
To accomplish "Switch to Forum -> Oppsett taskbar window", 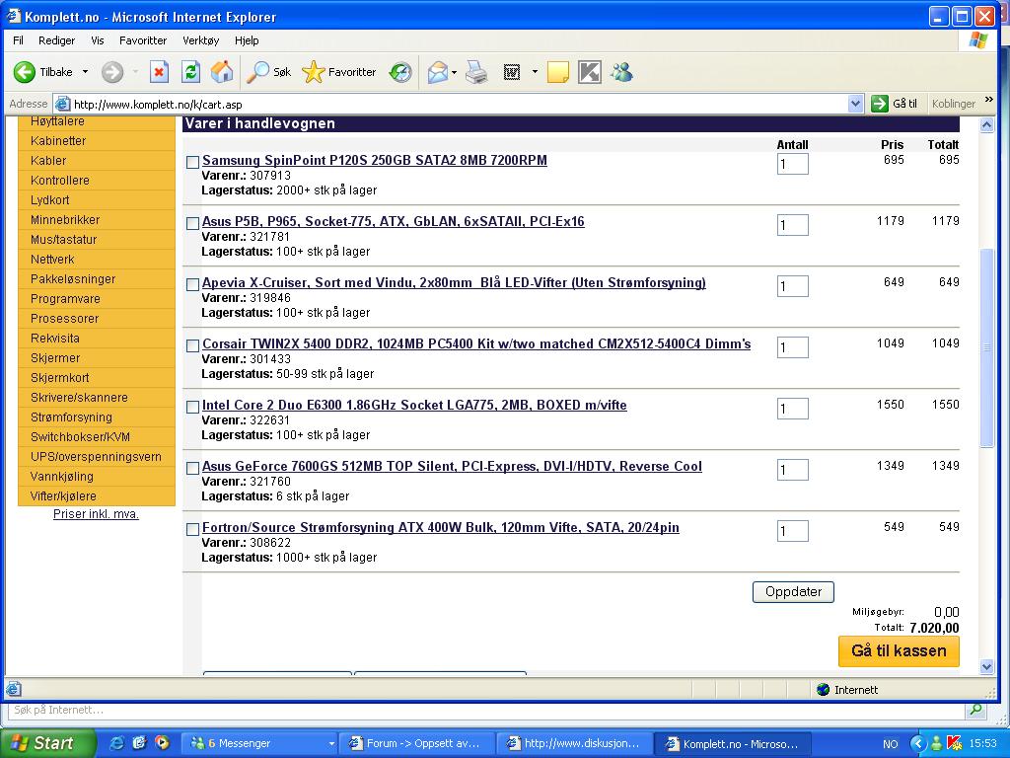I will point(418,743).
